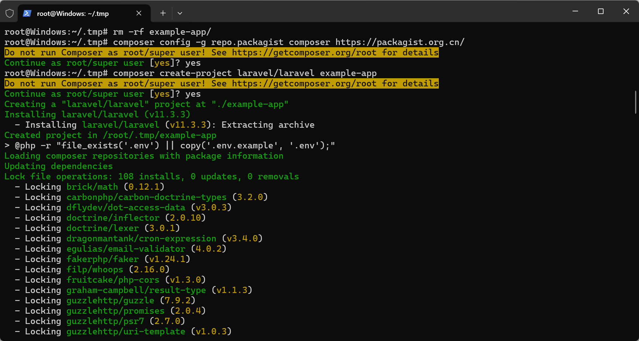Image resolution: width=639 pixels, height=341 pixels.
Task: Click version '(7.9.2)' of guzzle
Action: 178,300
